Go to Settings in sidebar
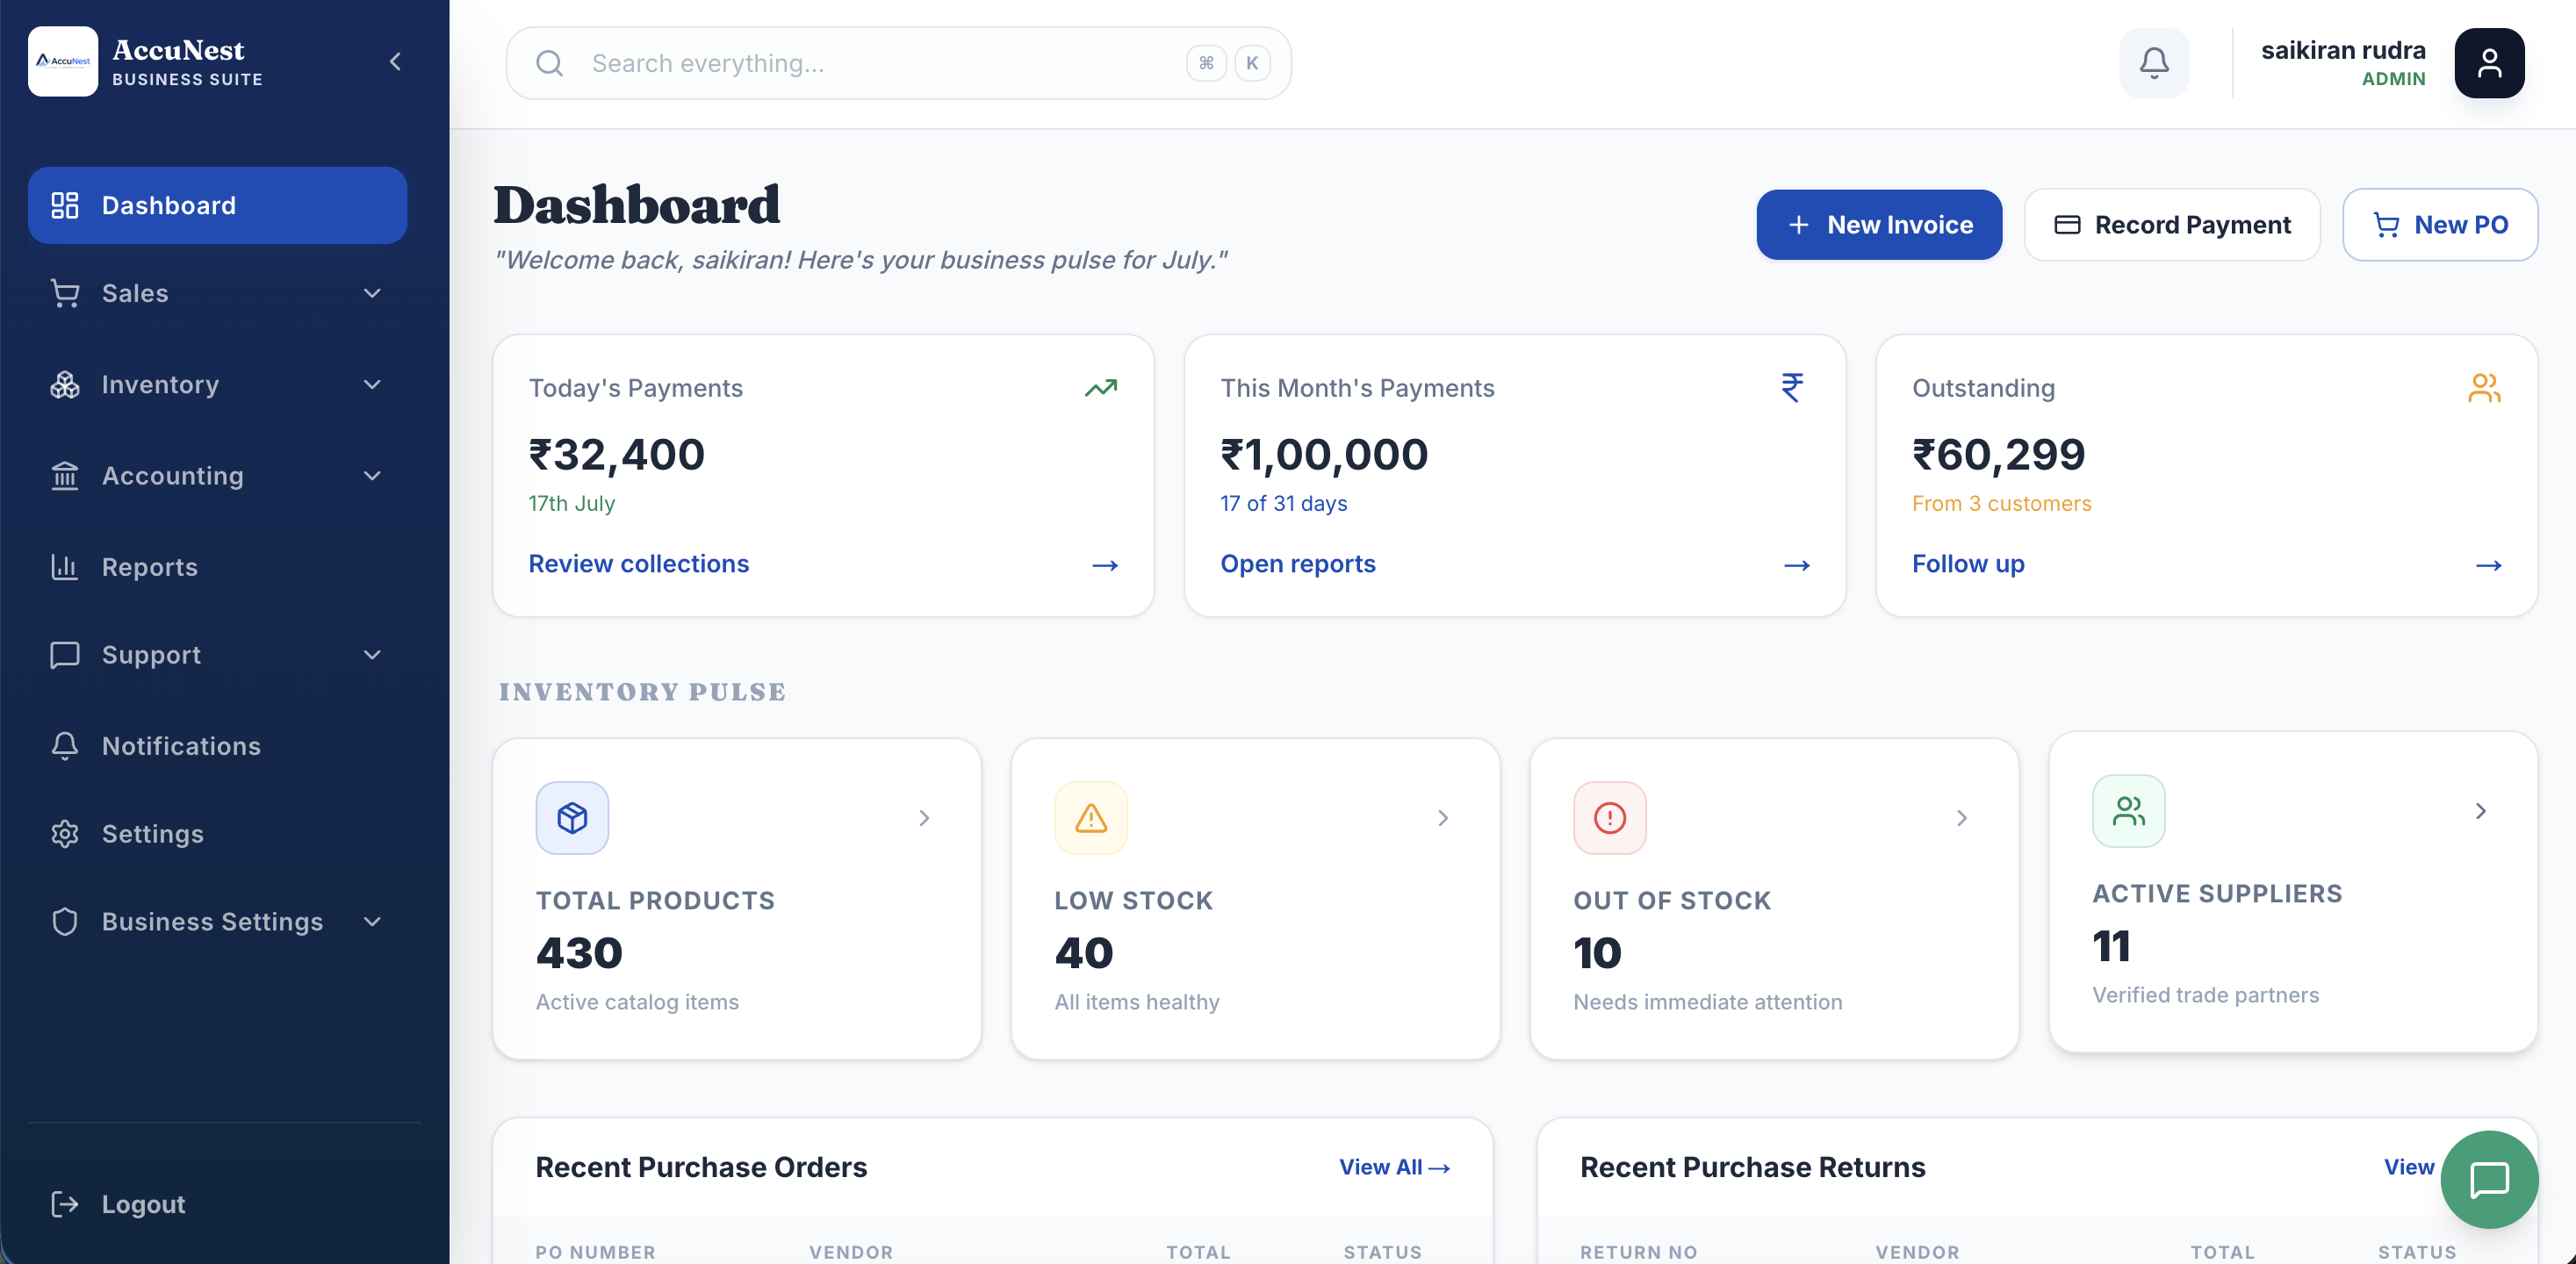Viewport: 2576px width, 1264px height. tap(217, 833)
